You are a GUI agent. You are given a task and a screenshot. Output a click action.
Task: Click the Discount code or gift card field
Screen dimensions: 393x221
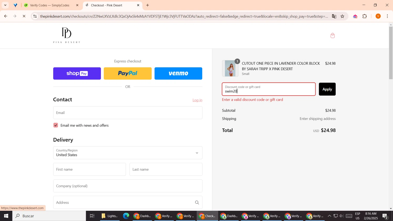click(x=269, y=89)
